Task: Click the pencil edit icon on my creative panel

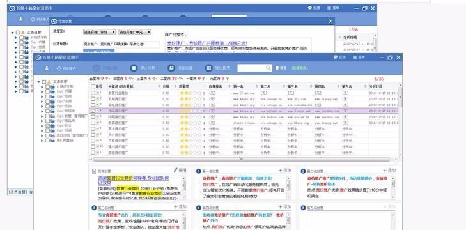Action: point(176,170)
